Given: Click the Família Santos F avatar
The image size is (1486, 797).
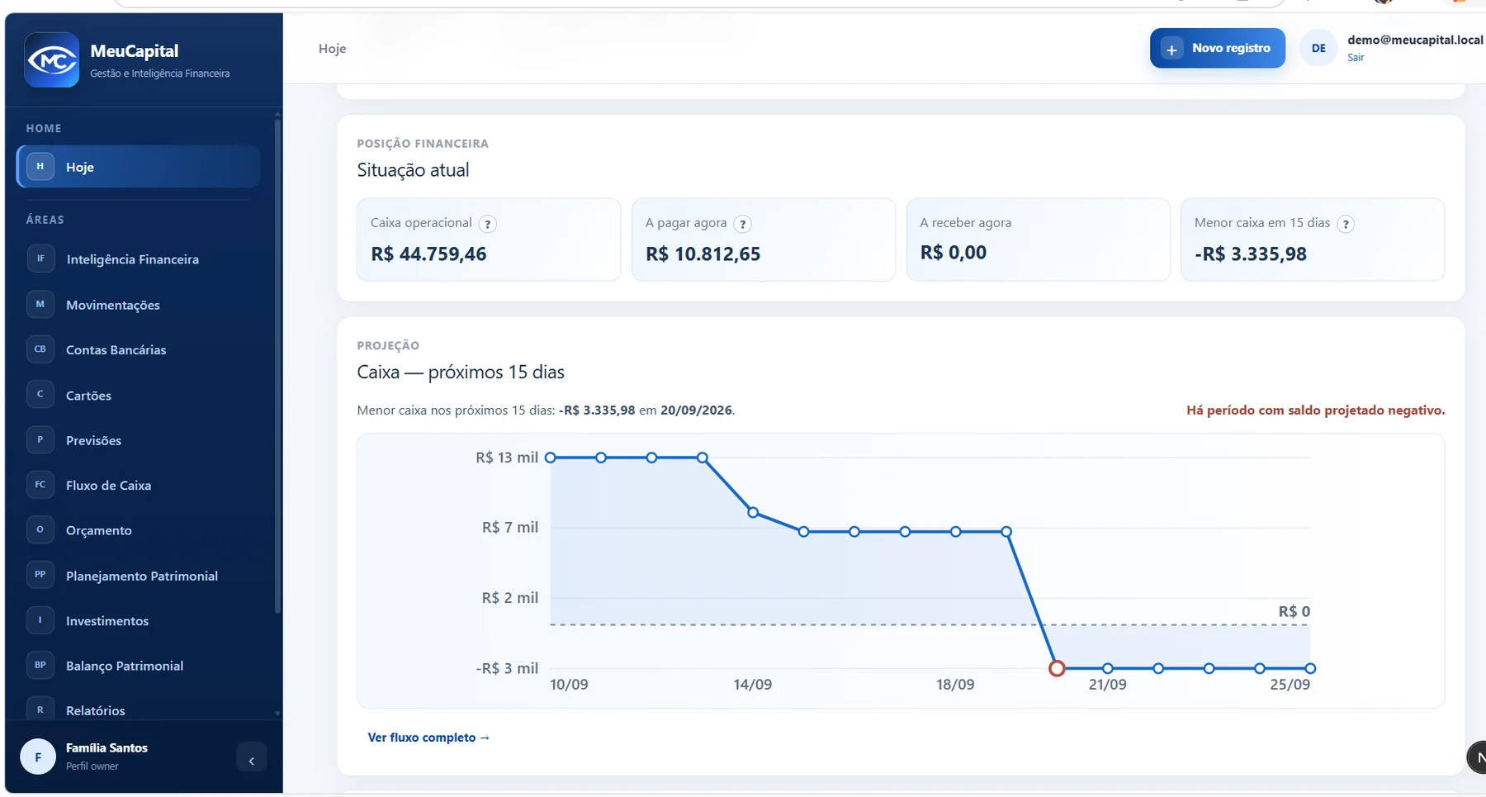Looking at the screenshot, I should point(38,757).
